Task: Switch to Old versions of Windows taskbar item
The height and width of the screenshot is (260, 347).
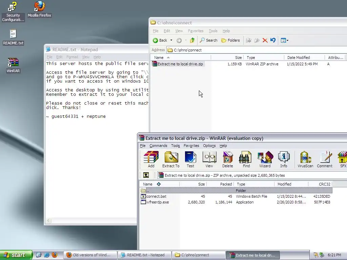Action: click(x=90, y=255)
